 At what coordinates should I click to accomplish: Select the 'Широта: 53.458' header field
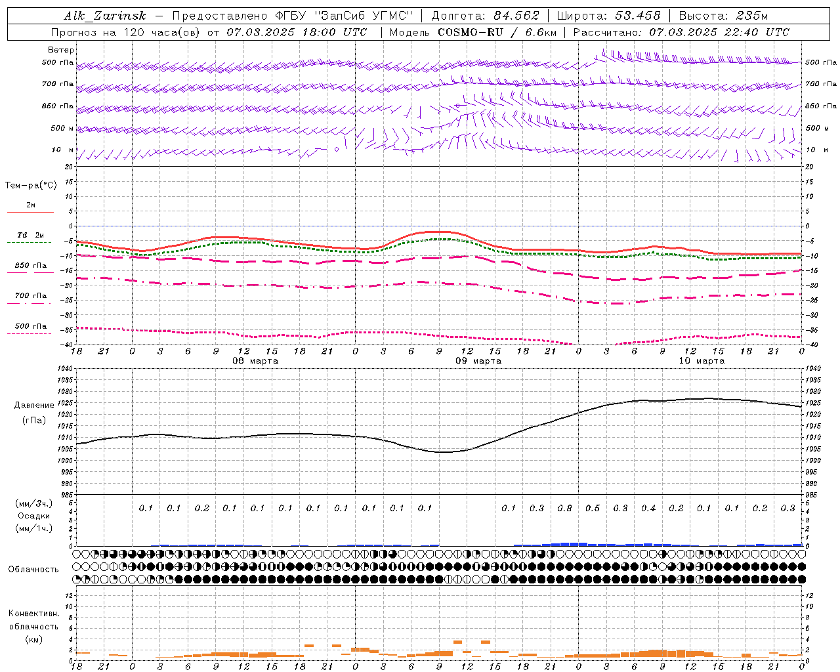click(x=608, y=16)
